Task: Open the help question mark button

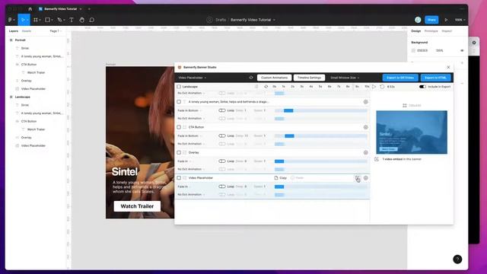Action: click(457, 259)
